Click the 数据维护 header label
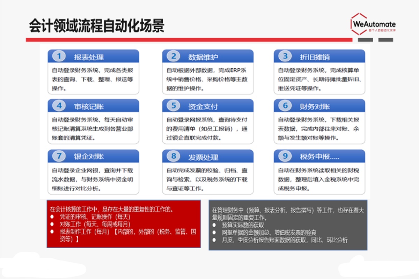 click(203, 57)
